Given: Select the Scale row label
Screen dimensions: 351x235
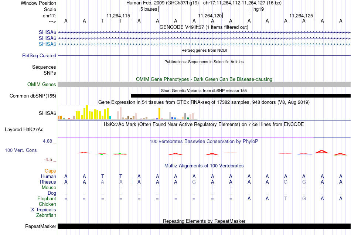Looking at the screenshot, I should 50,9.
